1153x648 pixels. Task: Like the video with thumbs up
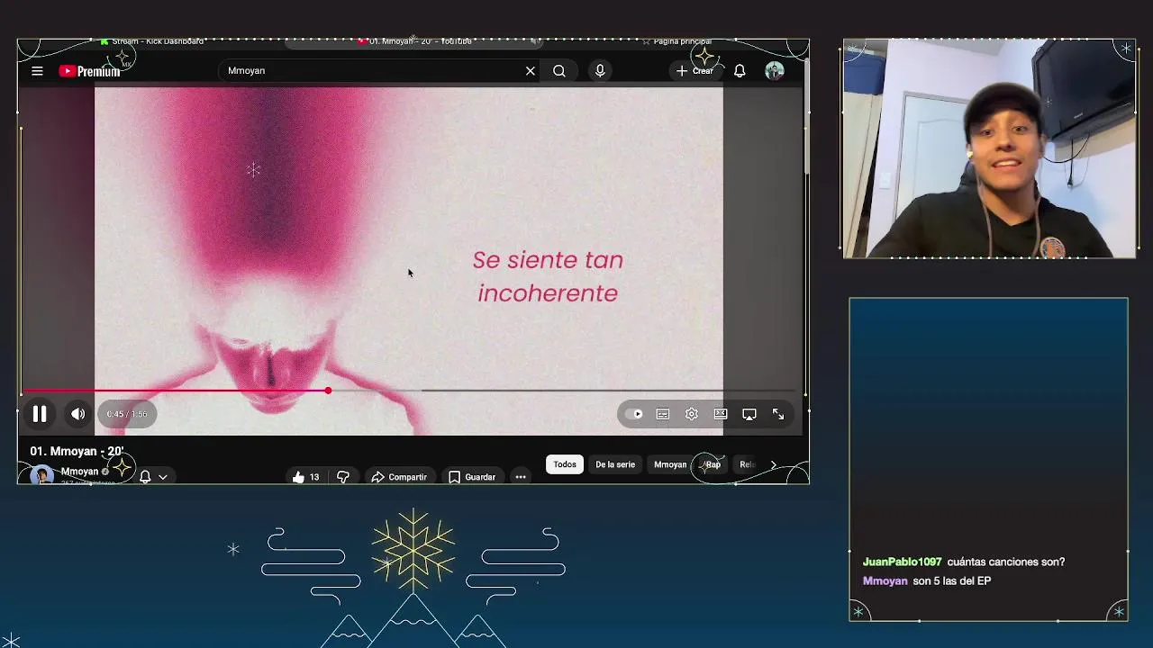(305, 477)
